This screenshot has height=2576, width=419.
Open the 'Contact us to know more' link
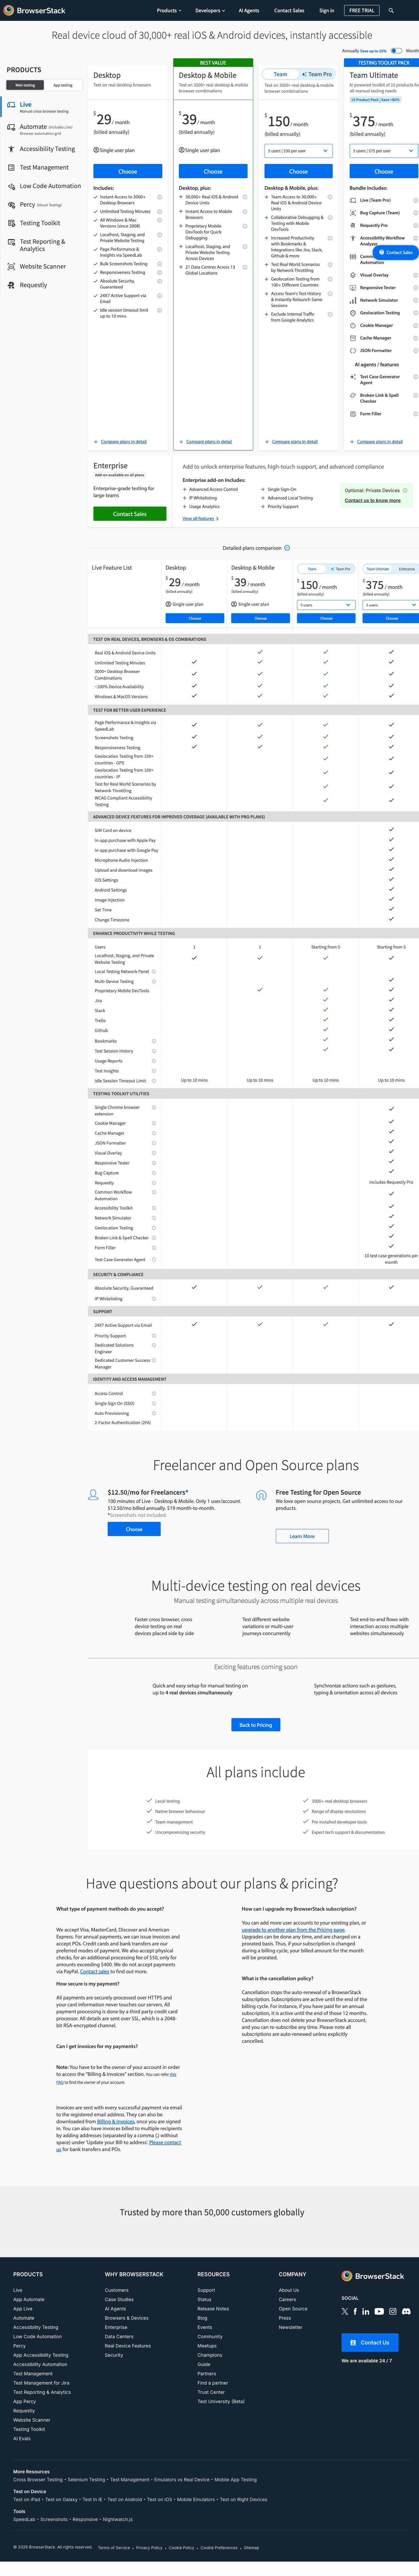373,500
